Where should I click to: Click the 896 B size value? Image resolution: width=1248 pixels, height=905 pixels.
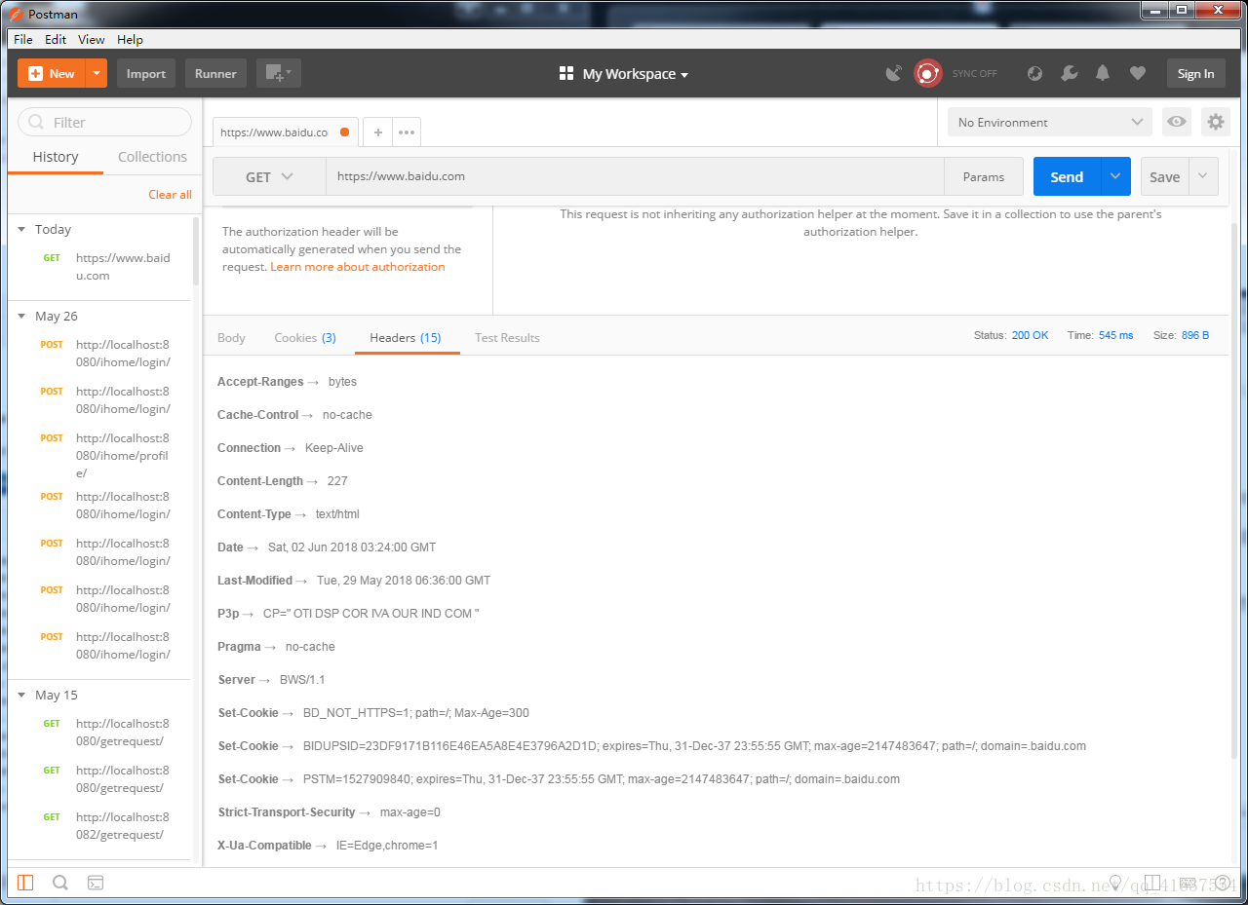(x=1195, y=335)
